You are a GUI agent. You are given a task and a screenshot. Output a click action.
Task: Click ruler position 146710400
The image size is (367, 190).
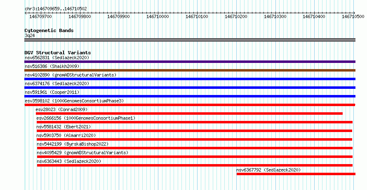[314, 16]
